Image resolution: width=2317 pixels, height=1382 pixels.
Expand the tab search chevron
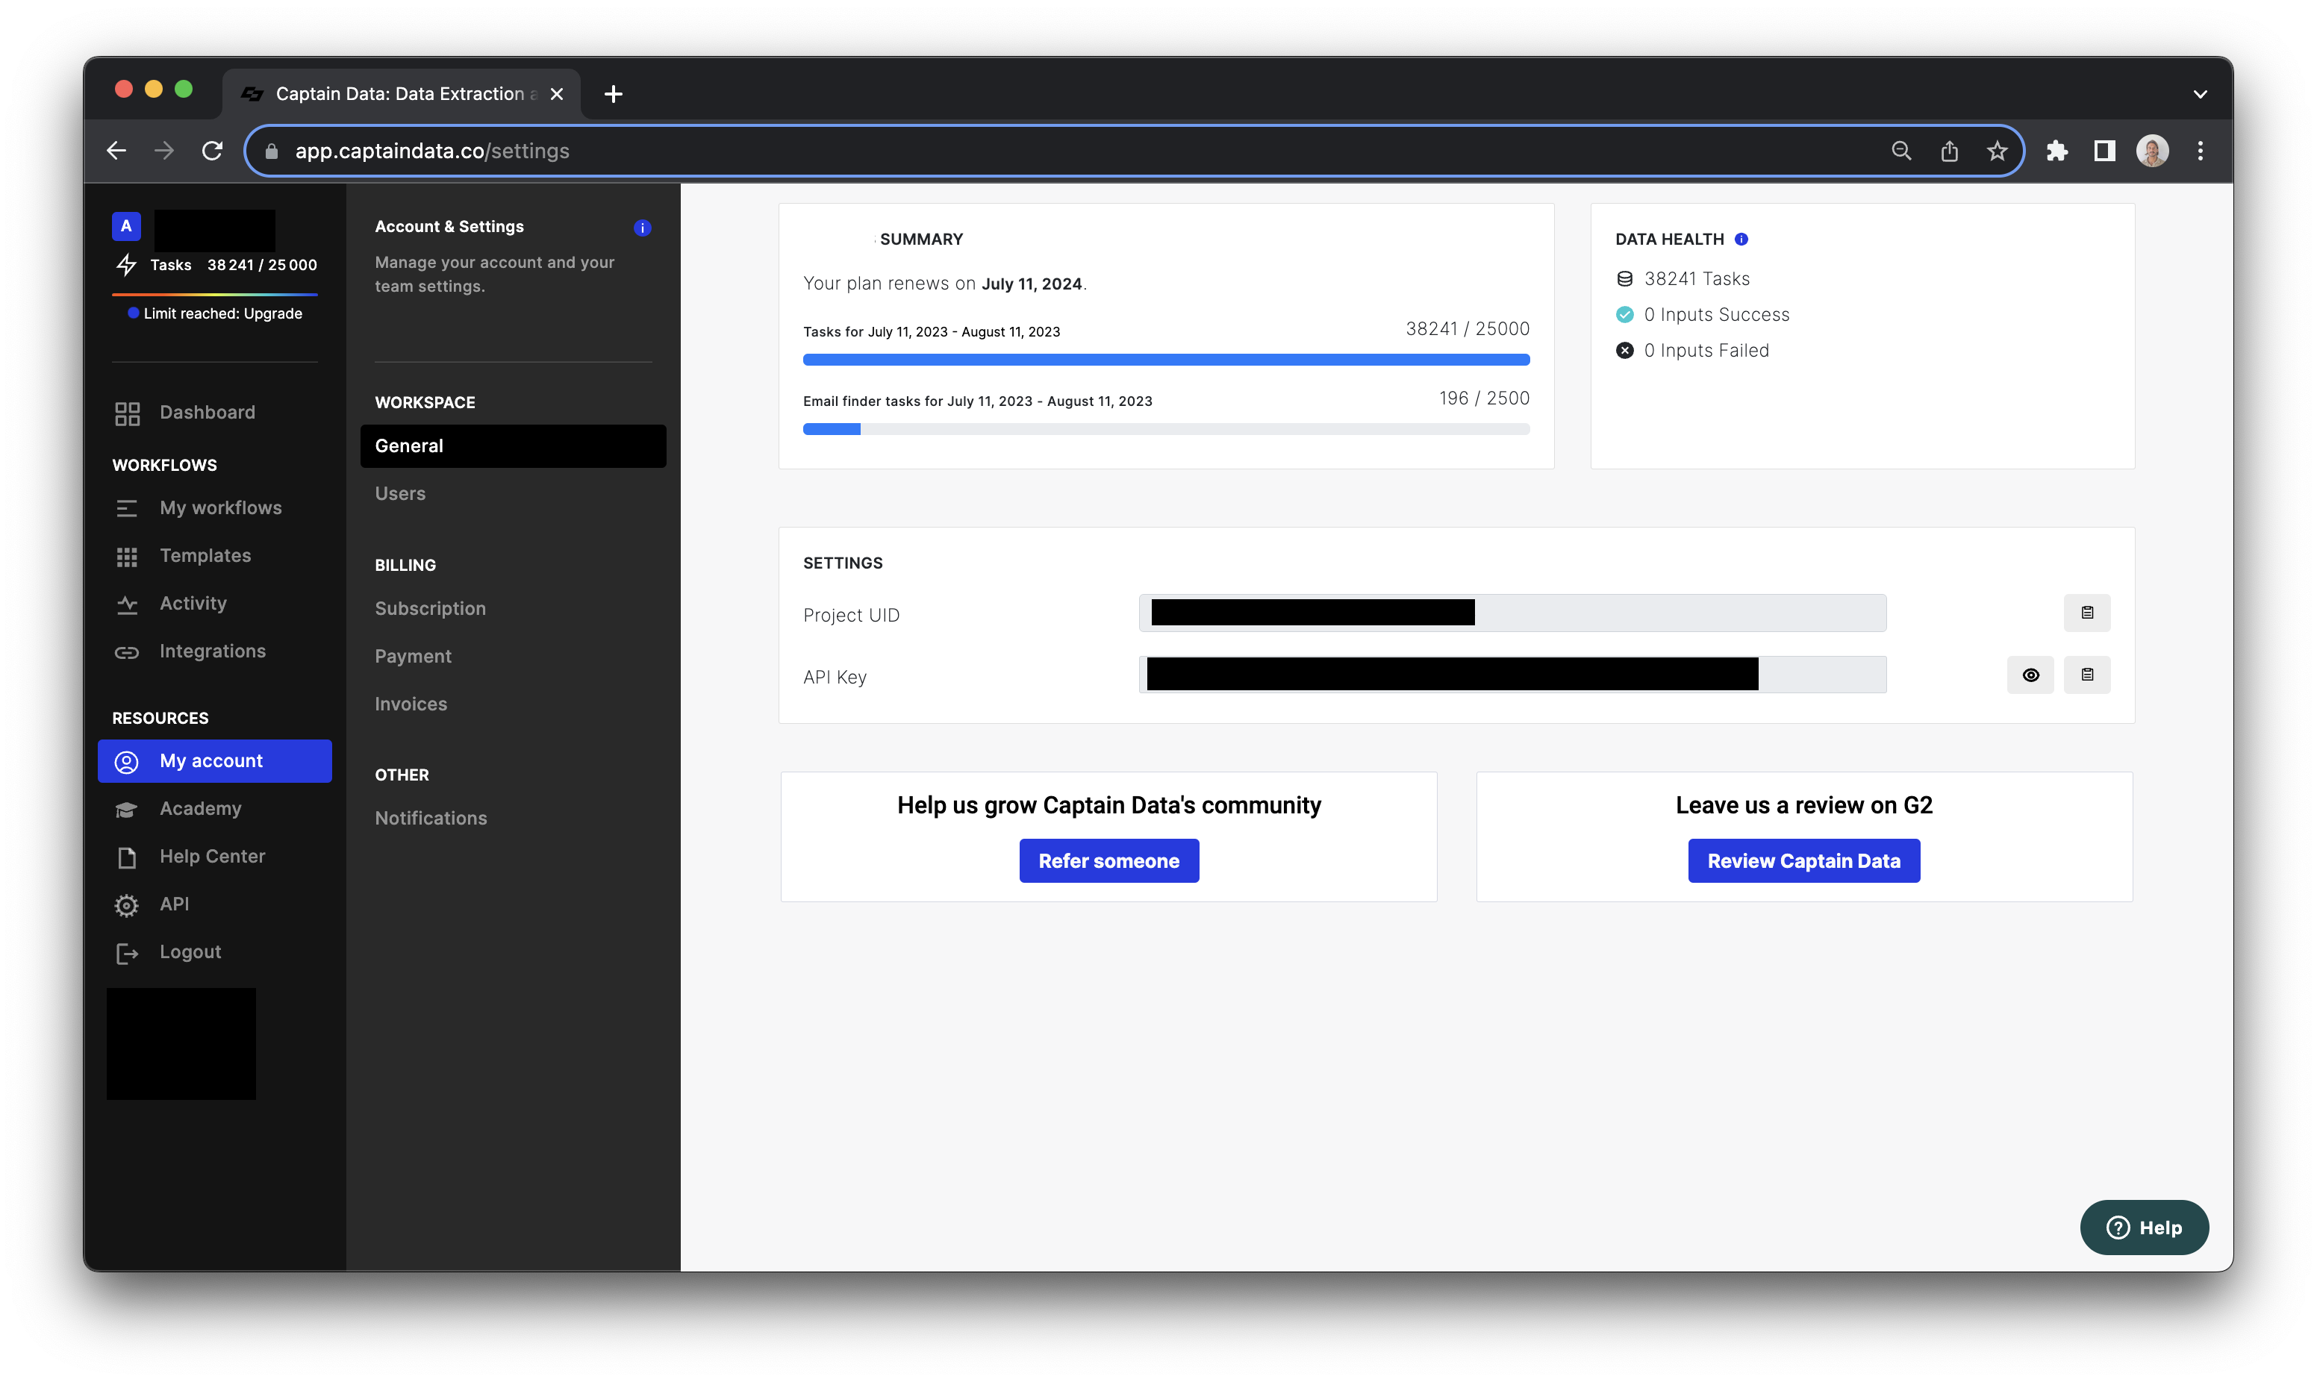click(2200, 93)
